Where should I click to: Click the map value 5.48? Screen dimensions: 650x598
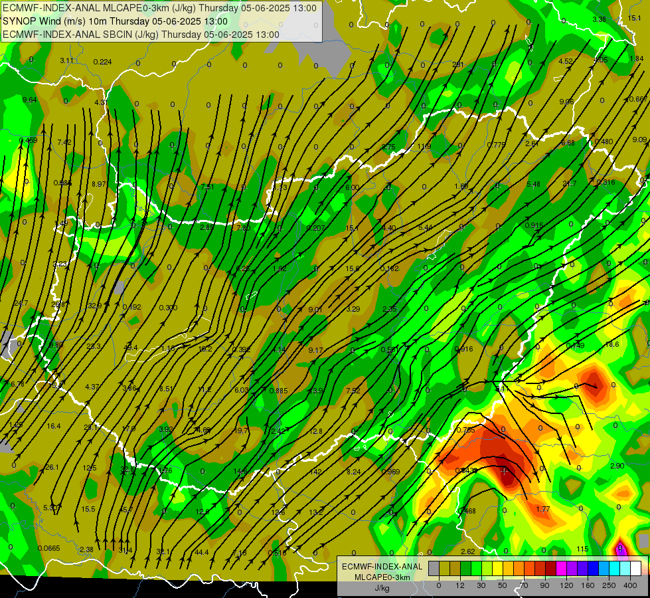click(x=534, y=184)
